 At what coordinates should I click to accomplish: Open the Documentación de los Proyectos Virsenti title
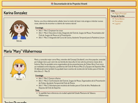(x=71, y=4)
